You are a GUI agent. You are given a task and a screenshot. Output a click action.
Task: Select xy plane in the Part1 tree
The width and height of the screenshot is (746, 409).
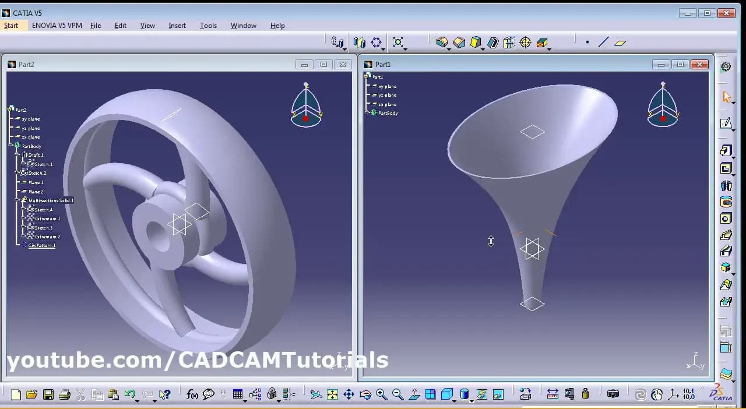(388, 86)
